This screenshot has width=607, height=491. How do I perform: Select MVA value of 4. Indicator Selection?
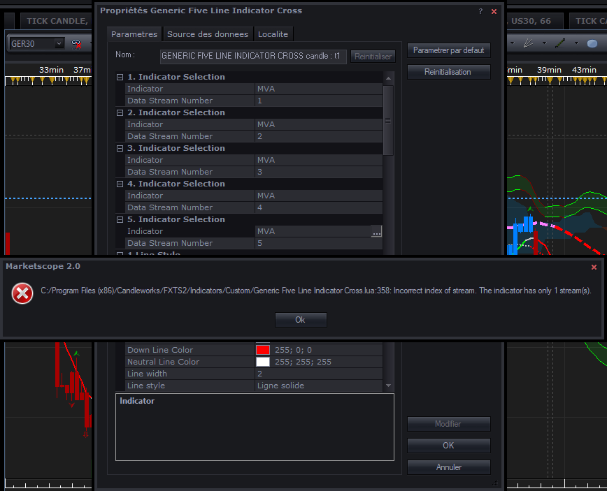tap(318, 196)
